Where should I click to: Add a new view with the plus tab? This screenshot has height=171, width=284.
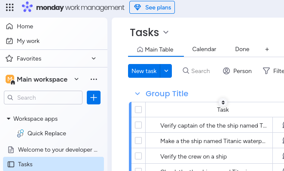click(267, 49)
